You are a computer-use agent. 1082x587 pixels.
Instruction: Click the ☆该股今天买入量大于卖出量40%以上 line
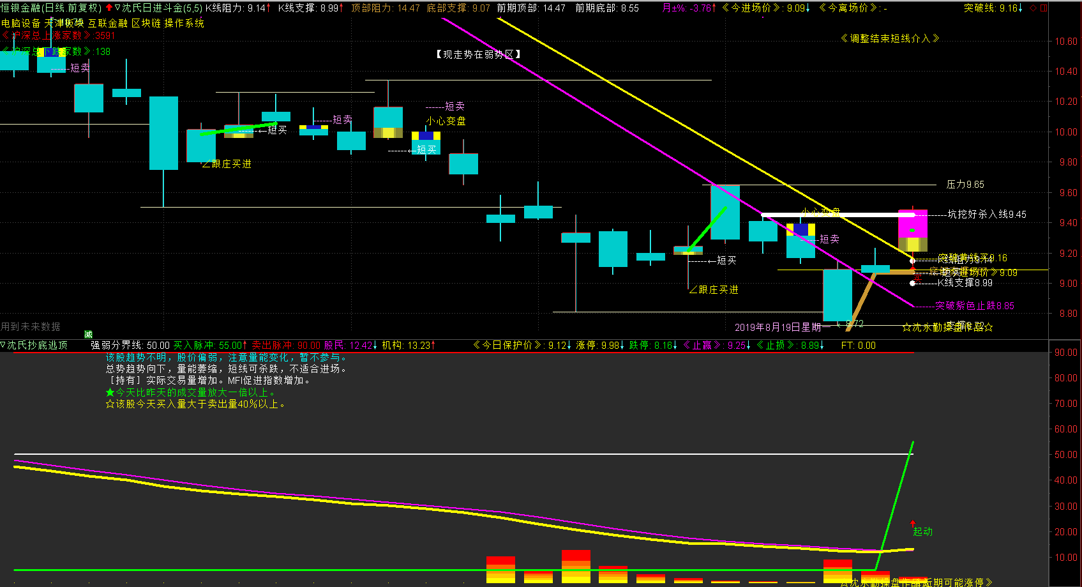pyautogui.click(x=196, y=404)
